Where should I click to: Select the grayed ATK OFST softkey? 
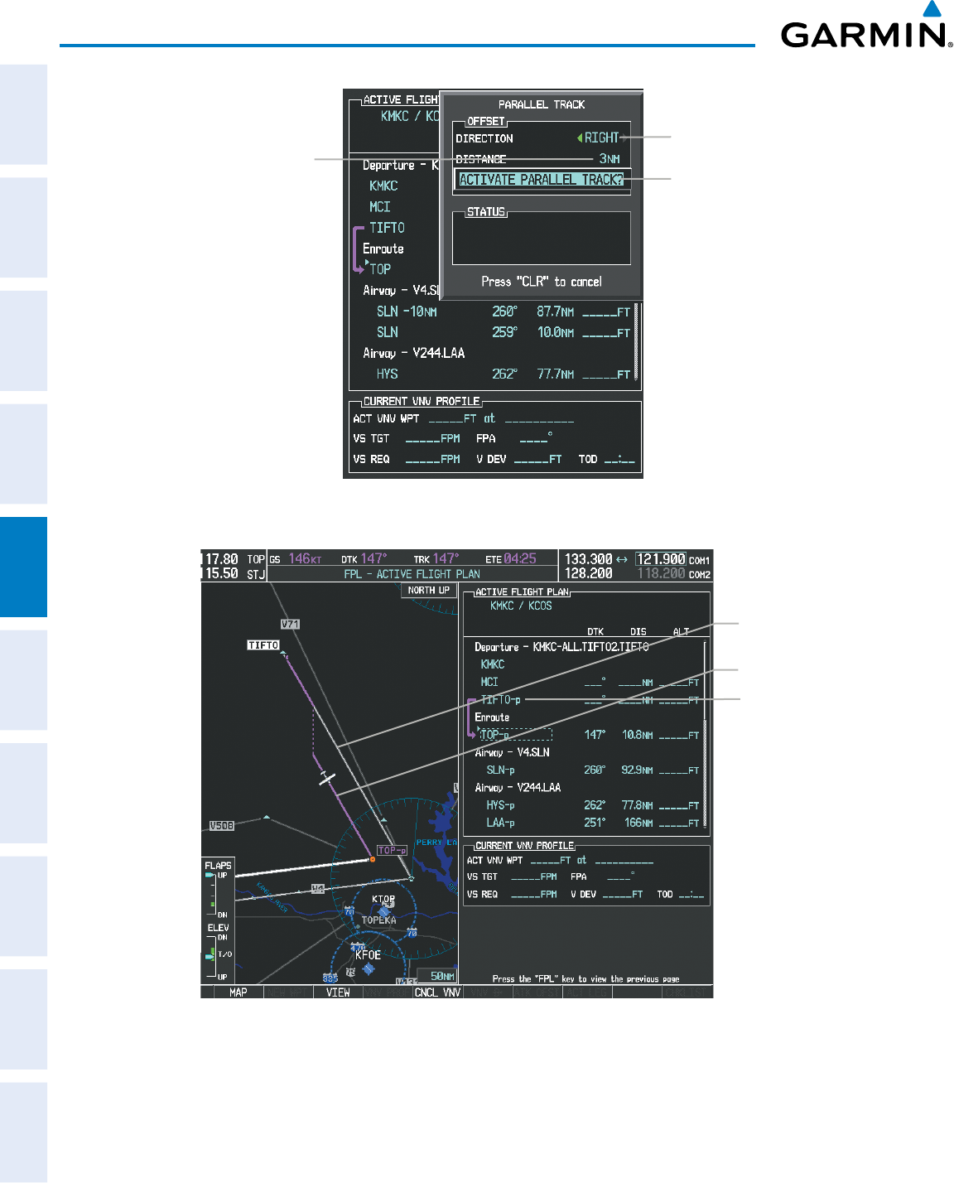[x=537, y=992]
